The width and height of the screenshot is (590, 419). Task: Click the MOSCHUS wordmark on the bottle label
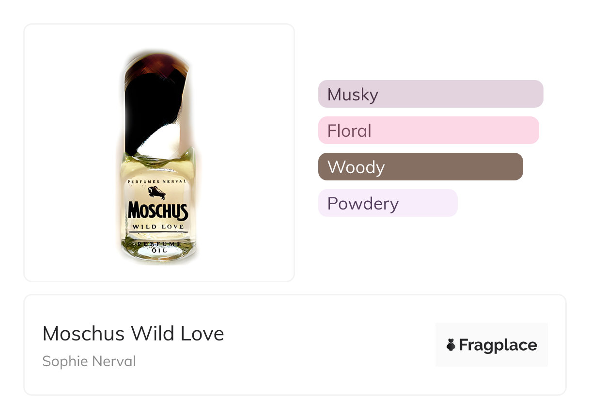click(158, 211)
